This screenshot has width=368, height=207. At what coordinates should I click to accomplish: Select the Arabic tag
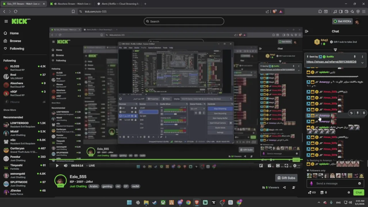click(x=94, y=186)
